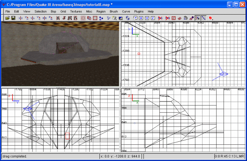Click the patch wireframe red grid icon
Screen dimensions: 247x161
(x=179, y=18)
